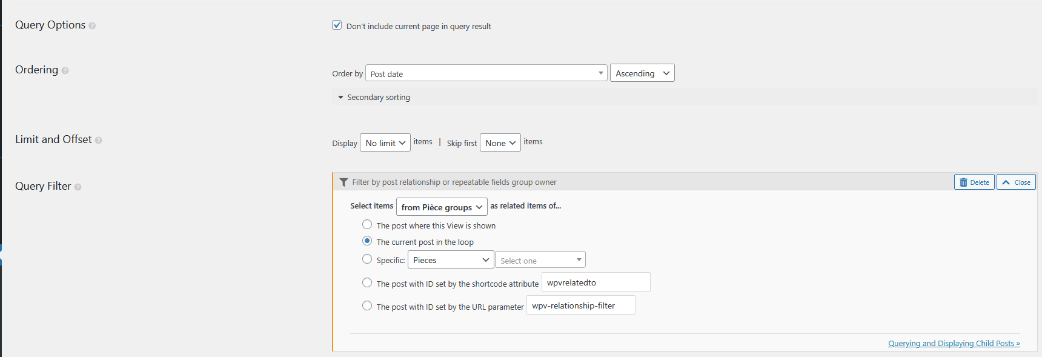
Task: Open the Ascending order dropdown
Action: coord(642,73)
